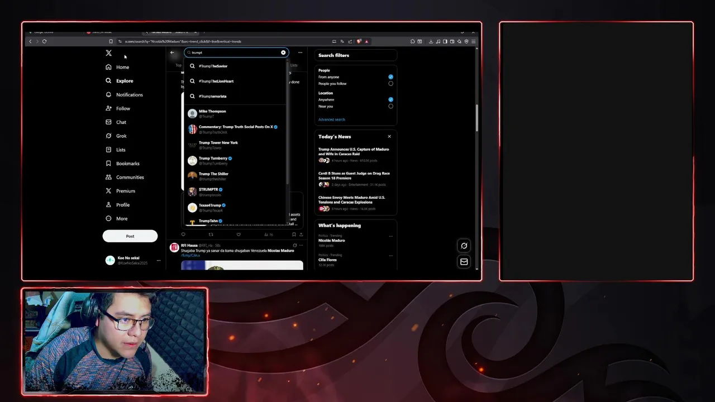This screenshot has width=715, height=402.
Task: Switch to the Lists search tab
Action: tap(294, 65)
